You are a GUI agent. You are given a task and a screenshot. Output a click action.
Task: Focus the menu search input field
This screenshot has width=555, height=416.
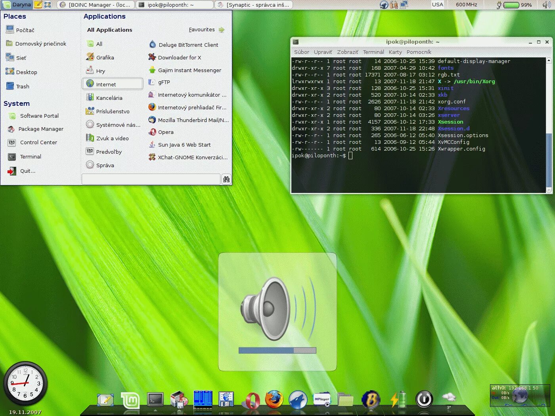(x=151, y=179)
